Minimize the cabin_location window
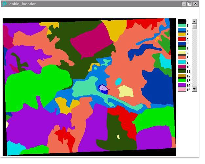Viewport: 205px width, 164px height. tap(184, 4)
